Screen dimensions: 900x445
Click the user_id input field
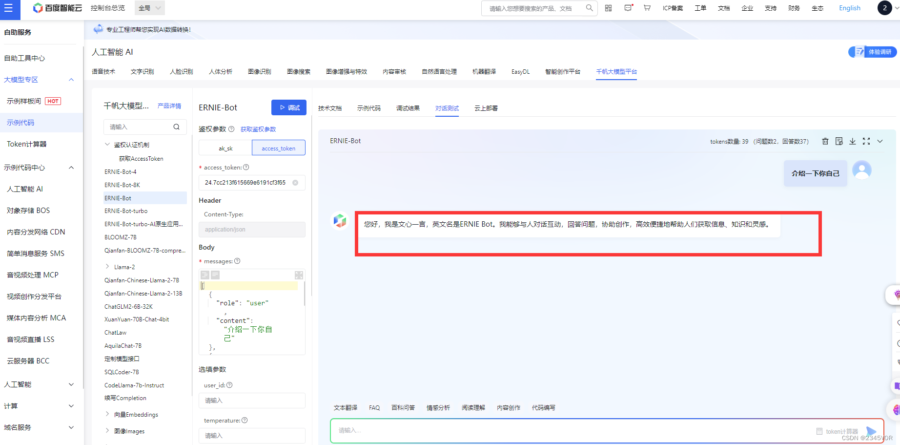tap(252, 401)
